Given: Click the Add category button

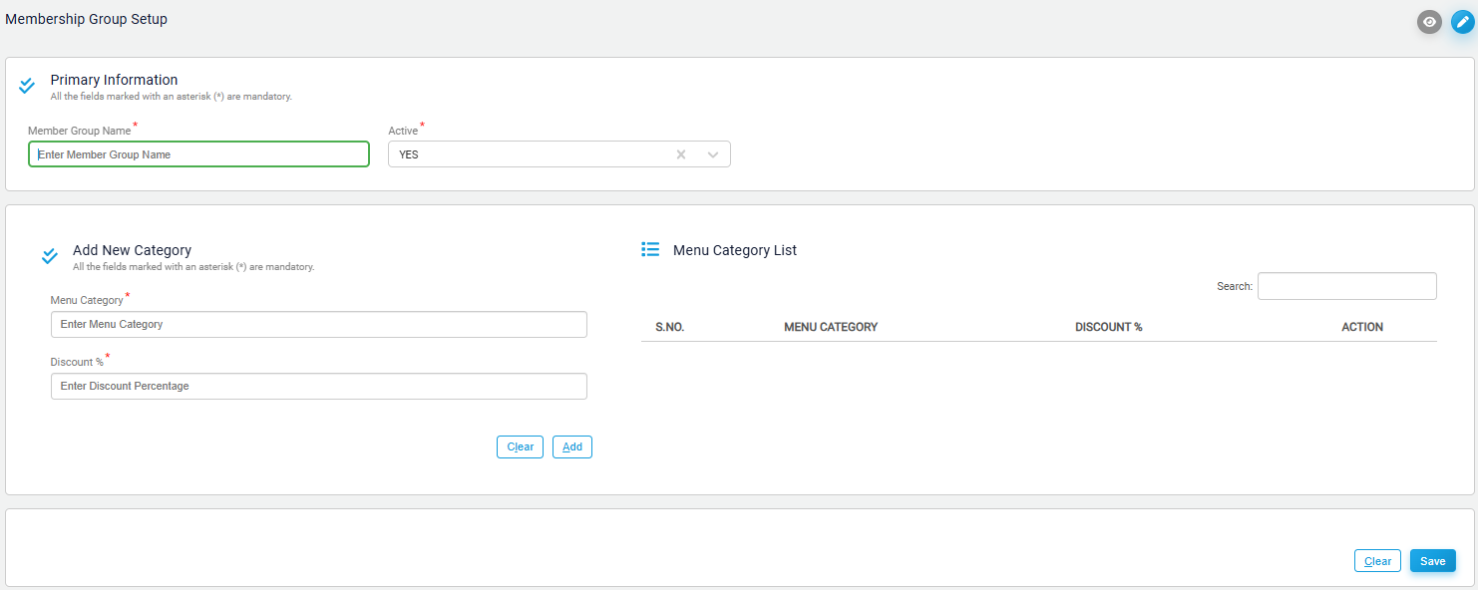Looking at the screenshot, I should [x=572, y=446].
